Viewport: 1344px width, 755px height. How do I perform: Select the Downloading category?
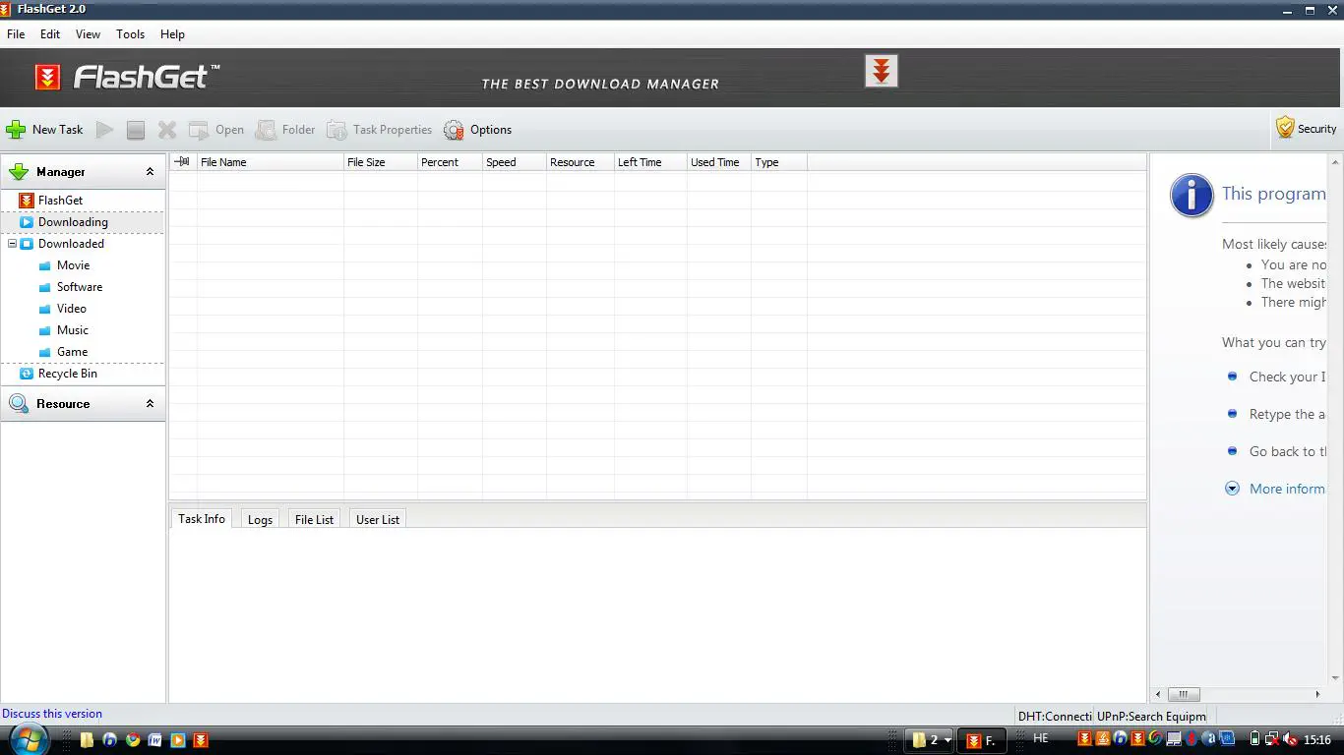(73, 222)
